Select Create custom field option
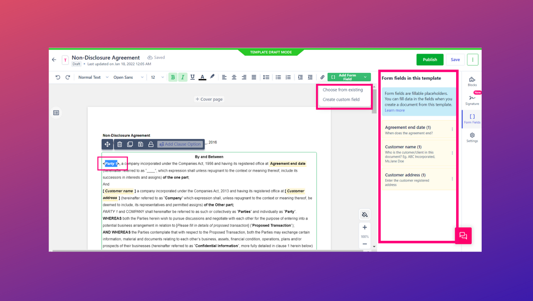The height and width of the screenshot is (301, 533). coord(341,100)
